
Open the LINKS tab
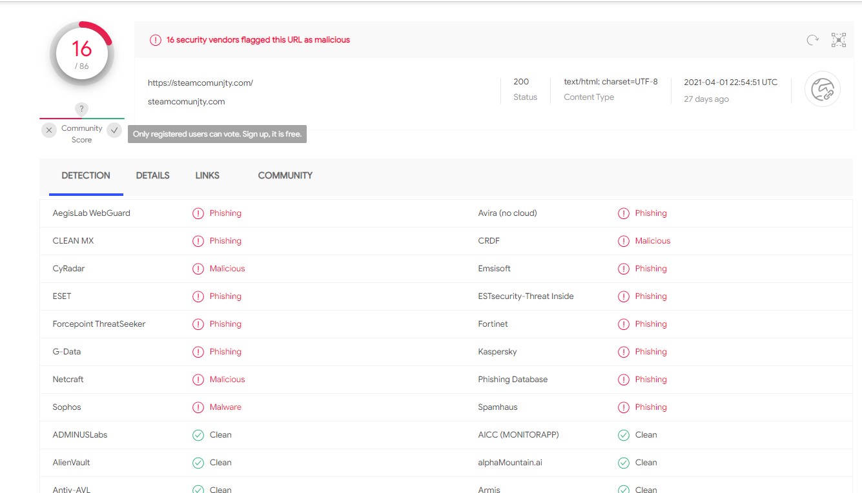(x=207, y=175)
